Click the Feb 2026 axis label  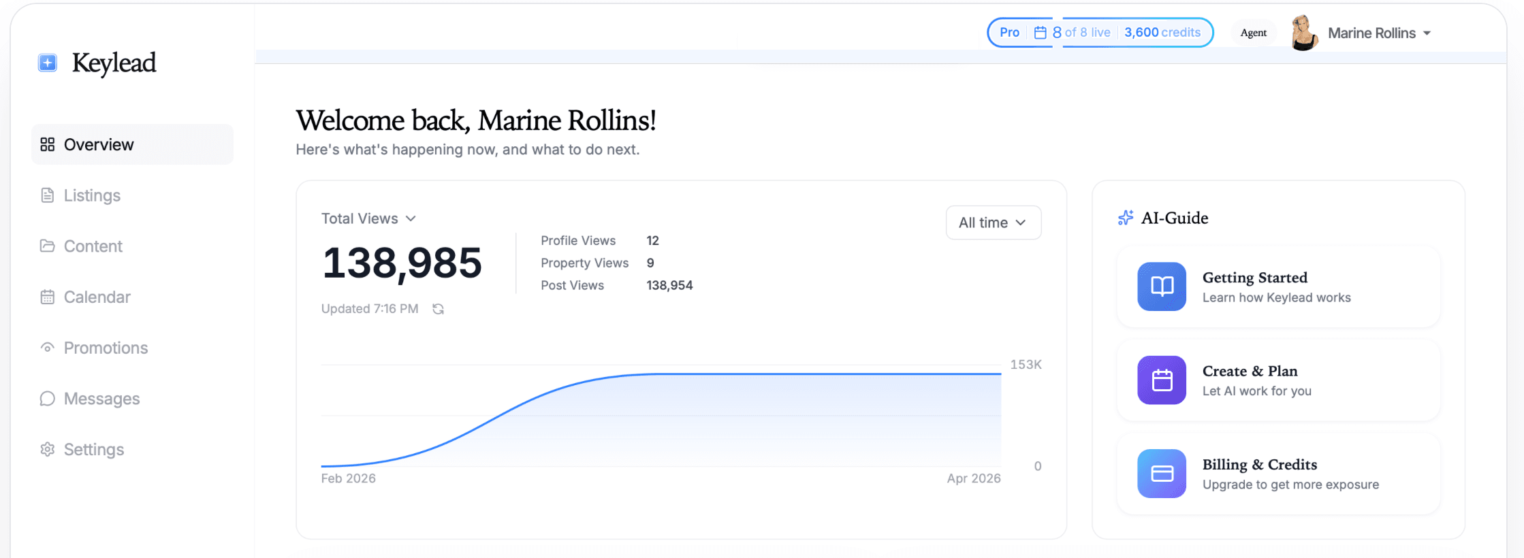pyautogui.click(x=349, y=478)
